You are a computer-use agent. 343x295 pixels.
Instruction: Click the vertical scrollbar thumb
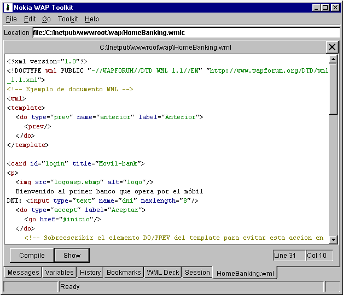tap(333, 88)
